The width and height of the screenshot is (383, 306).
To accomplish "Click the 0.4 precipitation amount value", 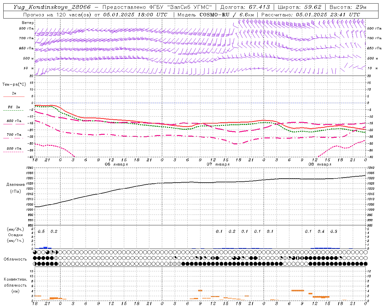I will tap(321, 232).
